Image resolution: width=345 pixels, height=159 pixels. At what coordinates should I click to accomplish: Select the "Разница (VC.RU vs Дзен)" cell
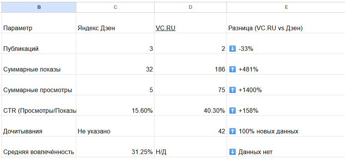click(286, 28)
